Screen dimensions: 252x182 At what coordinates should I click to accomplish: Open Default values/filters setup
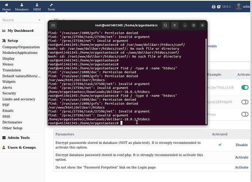tap(22, 76)
